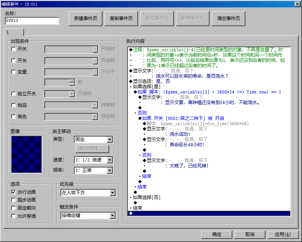Select the 浇水可以延长菜的寿命 message line
Screen dimensions: 302x242
coord(209,76)
